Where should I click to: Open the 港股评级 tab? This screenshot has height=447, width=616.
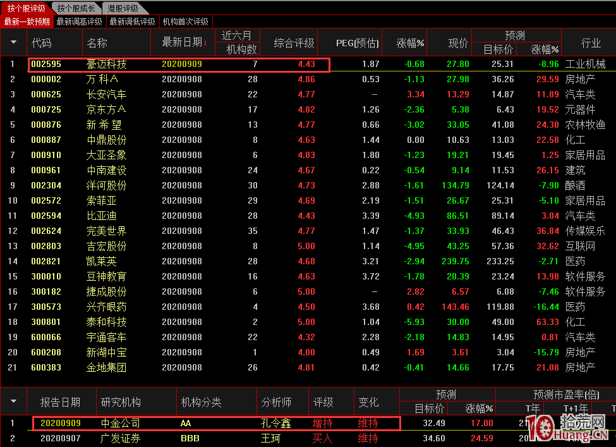[x=123, y=8]
